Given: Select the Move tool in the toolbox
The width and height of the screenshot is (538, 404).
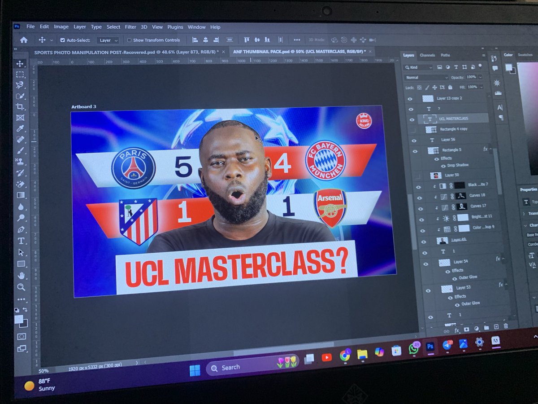Looking at the screenshot, I should click(x=20, y=63).
